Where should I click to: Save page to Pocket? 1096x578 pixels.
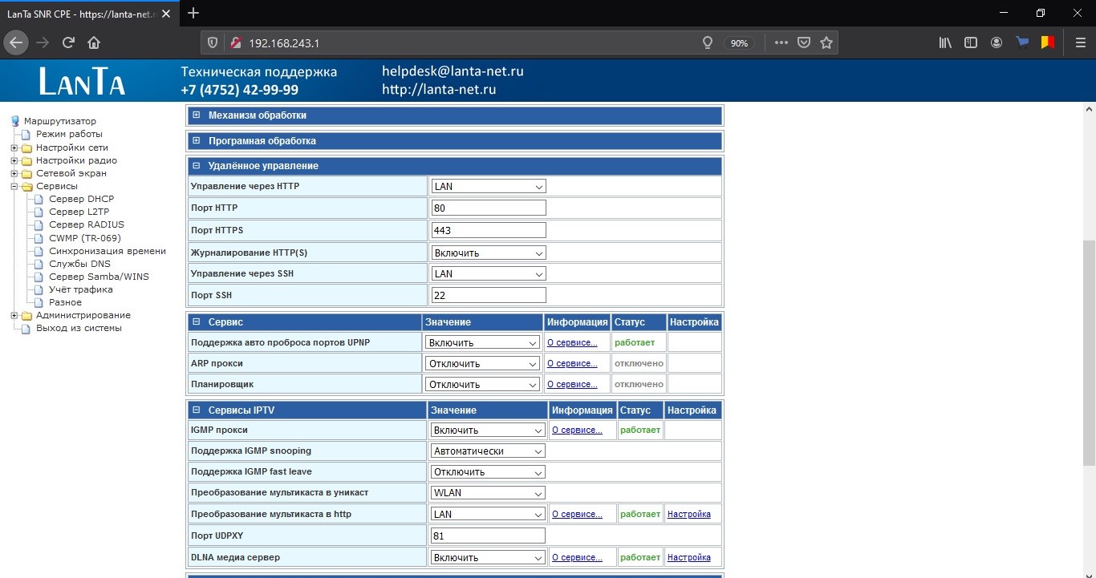tap(803, 43)
